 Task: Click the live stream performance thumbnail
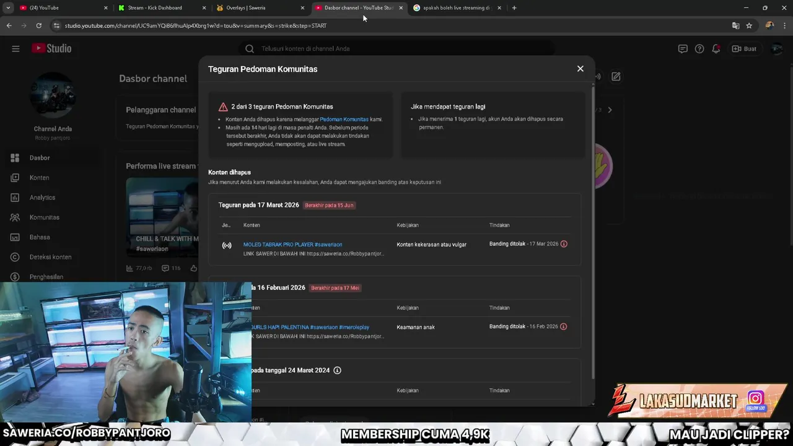[x=162, y=217]
